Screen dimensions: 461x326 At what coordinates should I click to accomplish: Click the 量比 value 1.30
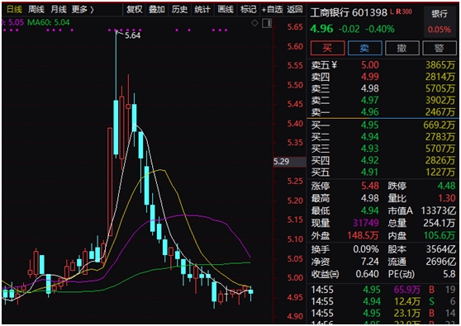coord(447,198)
